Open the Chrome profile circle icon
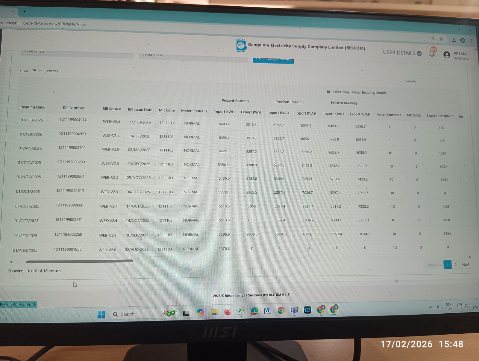479x361 pixels. tap(463, 40)
